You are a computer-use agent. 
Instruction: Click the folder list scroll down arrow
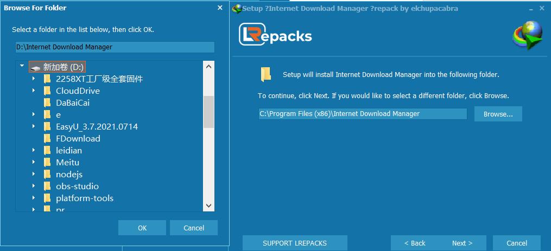point(209,205)
